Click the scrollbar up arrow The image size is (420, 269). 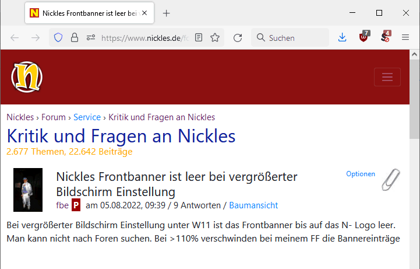tap(414, 54)
